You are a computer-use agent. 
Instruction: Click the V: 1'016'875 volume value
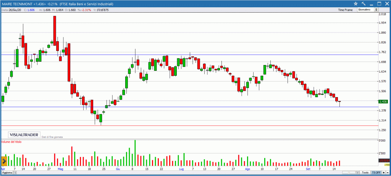102,10
